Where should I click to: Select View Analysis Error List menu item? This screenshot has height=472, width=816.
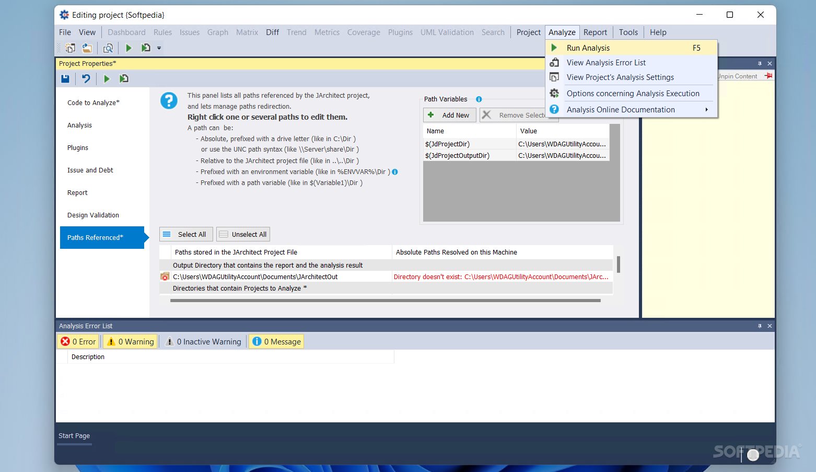point(631,63)
